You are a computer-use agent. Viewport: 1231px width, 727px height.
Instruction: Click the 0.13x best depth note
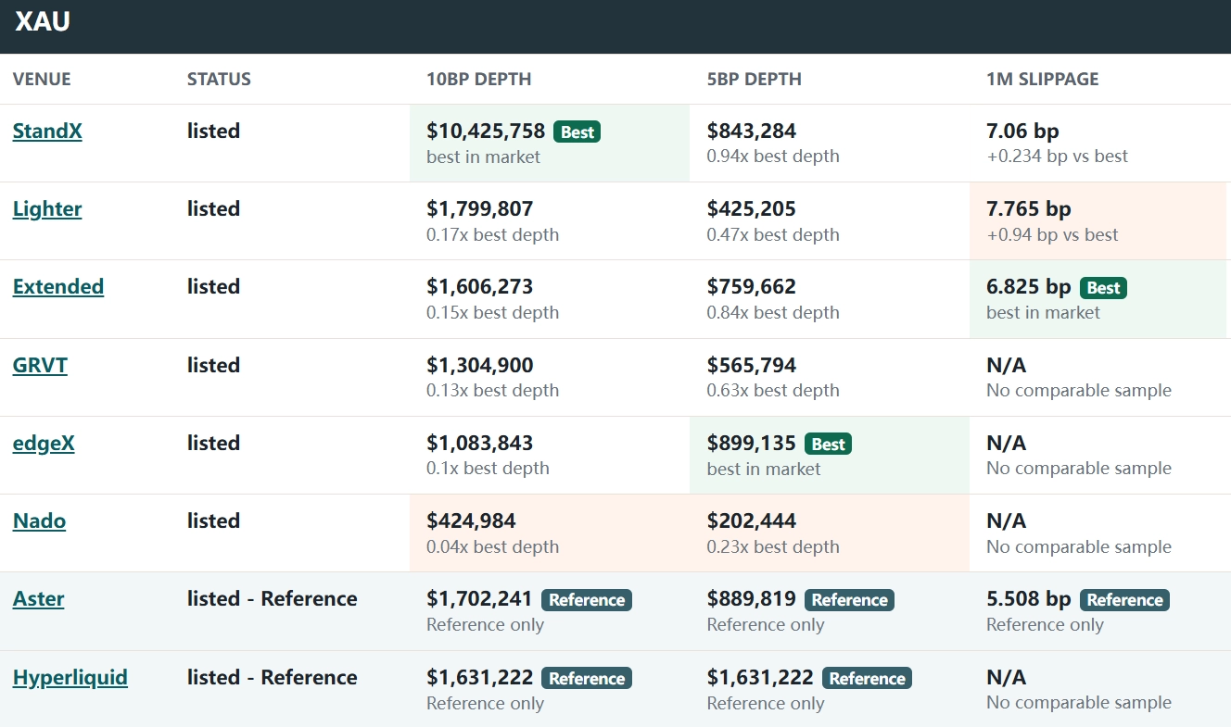pos(493,391)
